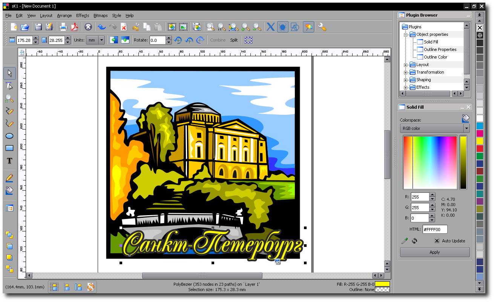The image size is (494, 302).
Task: Click the eyedropper color picker icon
Action: point(405,240)
